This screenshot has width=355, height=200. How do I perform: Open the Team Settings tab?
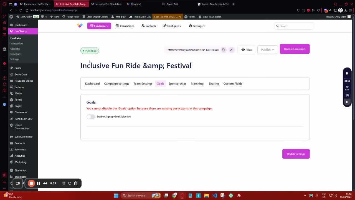(x=143, y=84)
